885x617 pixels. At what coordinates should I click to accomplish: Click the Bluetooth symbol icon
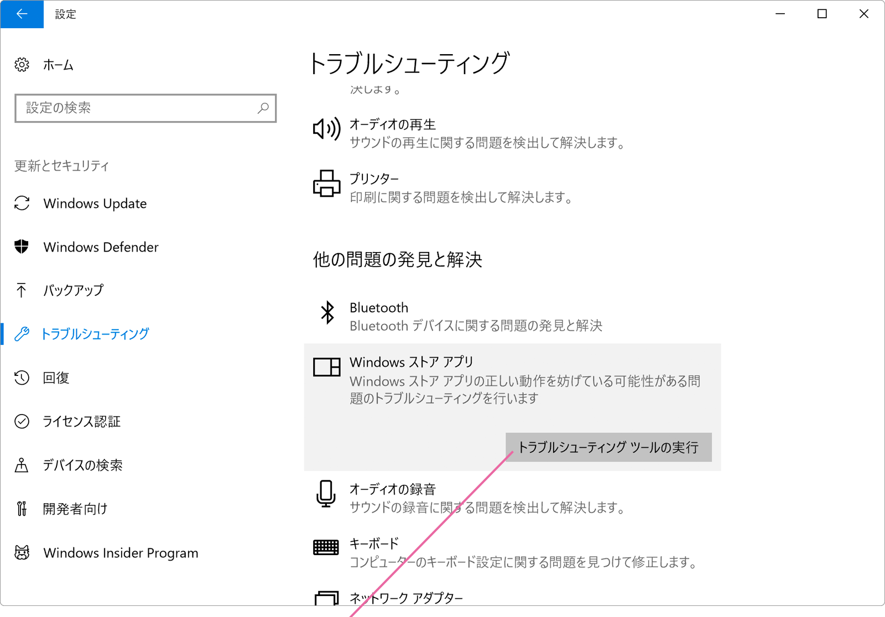pyautogui.click(x=327, y=312)
